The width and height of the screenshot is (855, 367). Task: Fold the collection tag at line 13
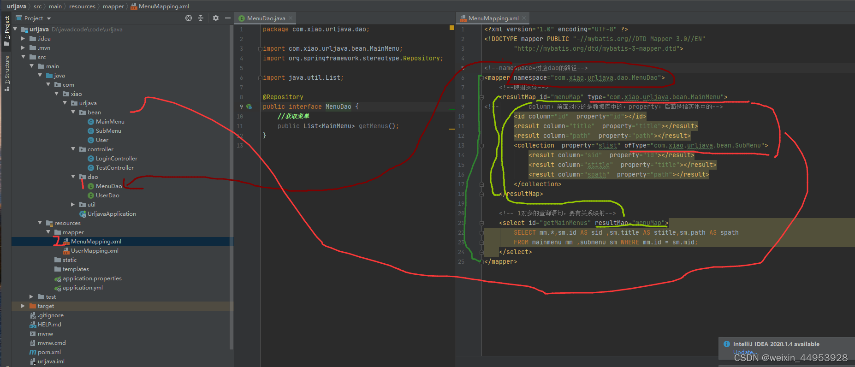(481, 146)
